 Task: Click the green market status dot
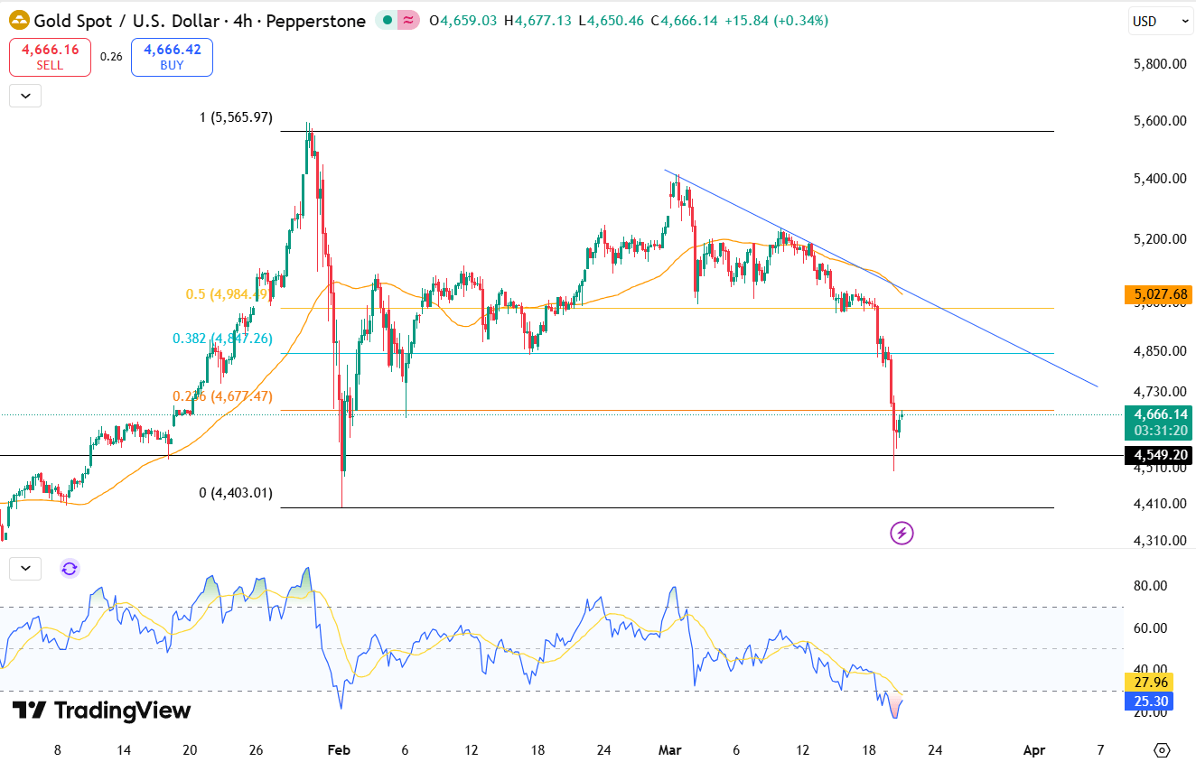click(x=387, y=21)
